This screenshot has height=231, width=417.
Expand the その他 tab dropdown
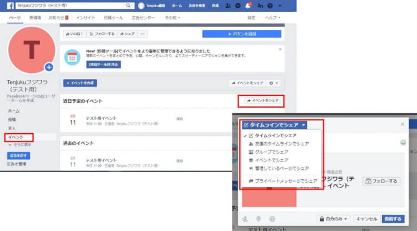[172, 18]
